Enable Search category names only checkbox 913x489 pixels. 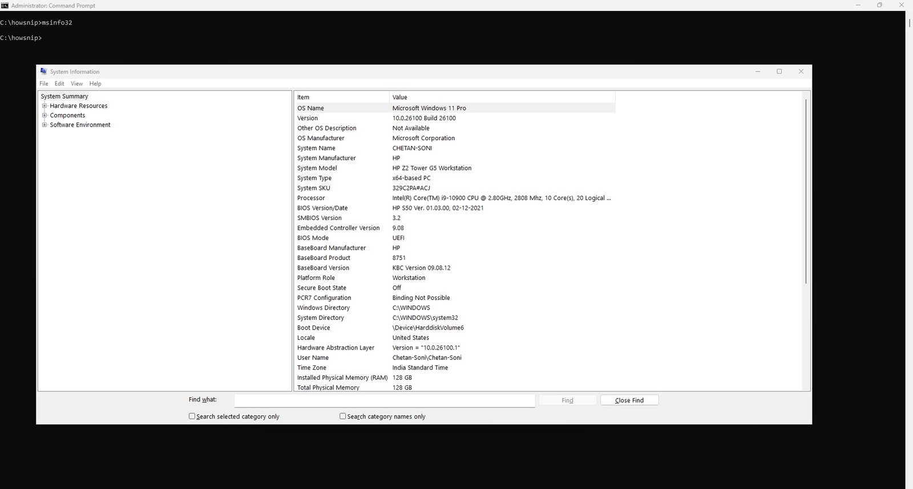342,416
